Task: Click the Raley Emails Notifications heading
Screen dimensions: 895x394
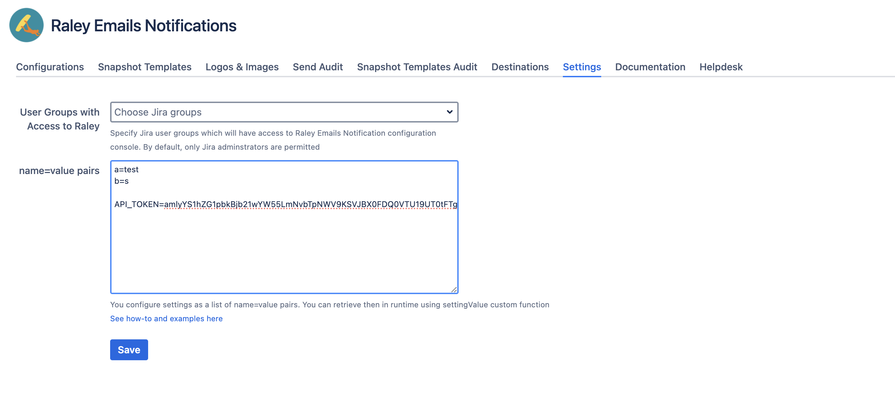Action: tap(144, 26)
